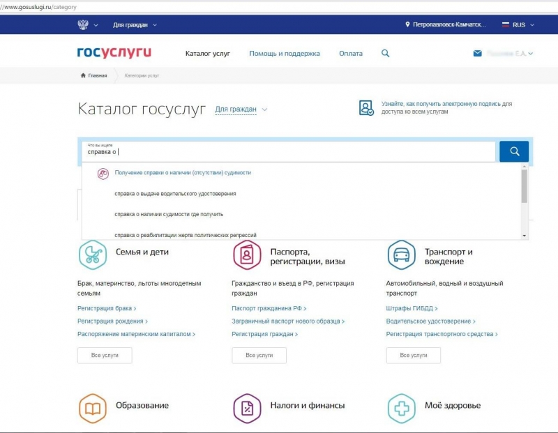The height and width of the screenshot is (433, 558).
Task: Expand Для граждан catalog filter dropdown
Action: [241, 109]
